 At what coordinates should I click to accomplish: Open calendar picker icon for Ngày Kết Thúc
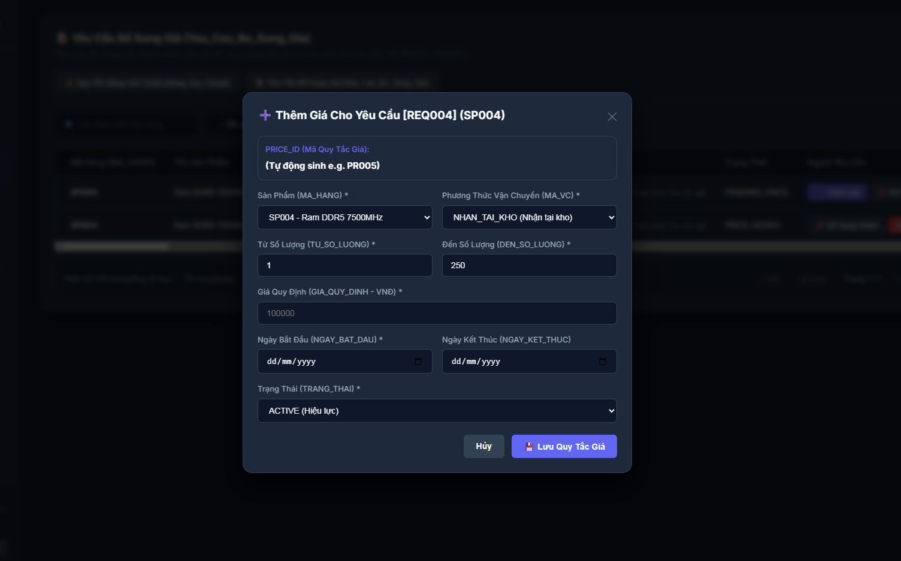pos(603,362)
